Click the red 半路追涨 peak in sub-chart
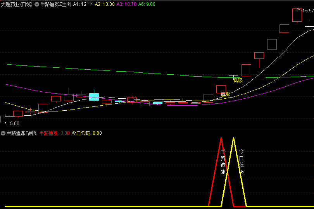Screen dimensions: 314x209 [221, 139]
